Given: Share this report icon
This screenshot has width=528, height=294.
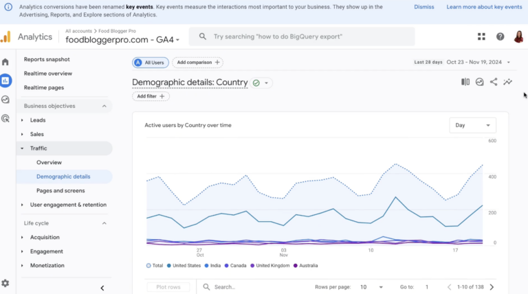Looking at the screenshot, I should point(494,82).
